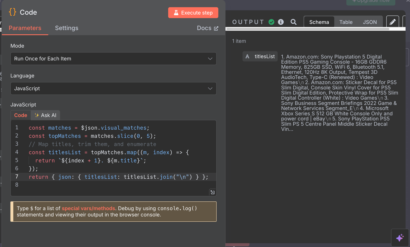This screenshot has height=247, width=410.
Task: Open the Ask AI tab
Action: pyautogui.click(x=46, y=115)
